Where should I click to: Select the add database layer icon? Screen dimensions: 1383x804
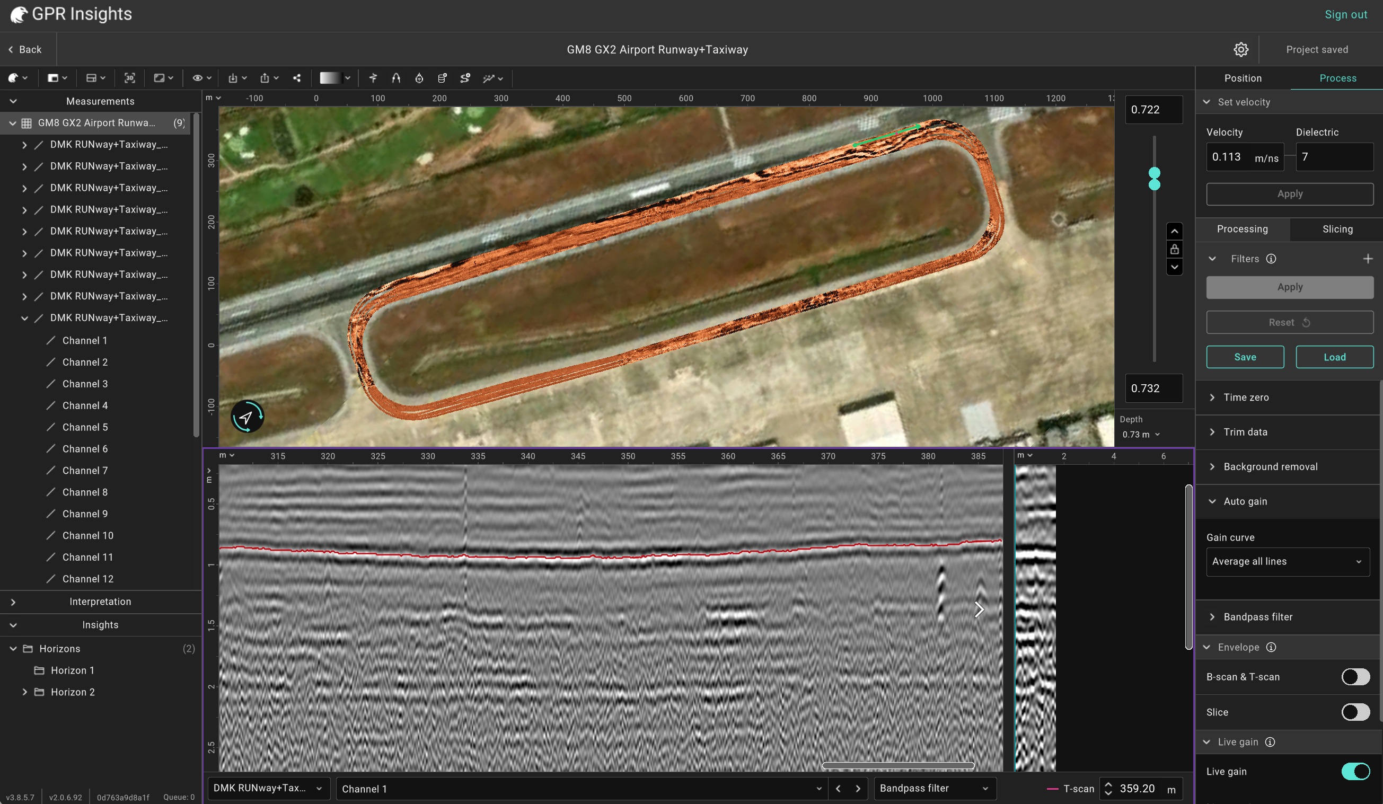[x=442, y=78]
